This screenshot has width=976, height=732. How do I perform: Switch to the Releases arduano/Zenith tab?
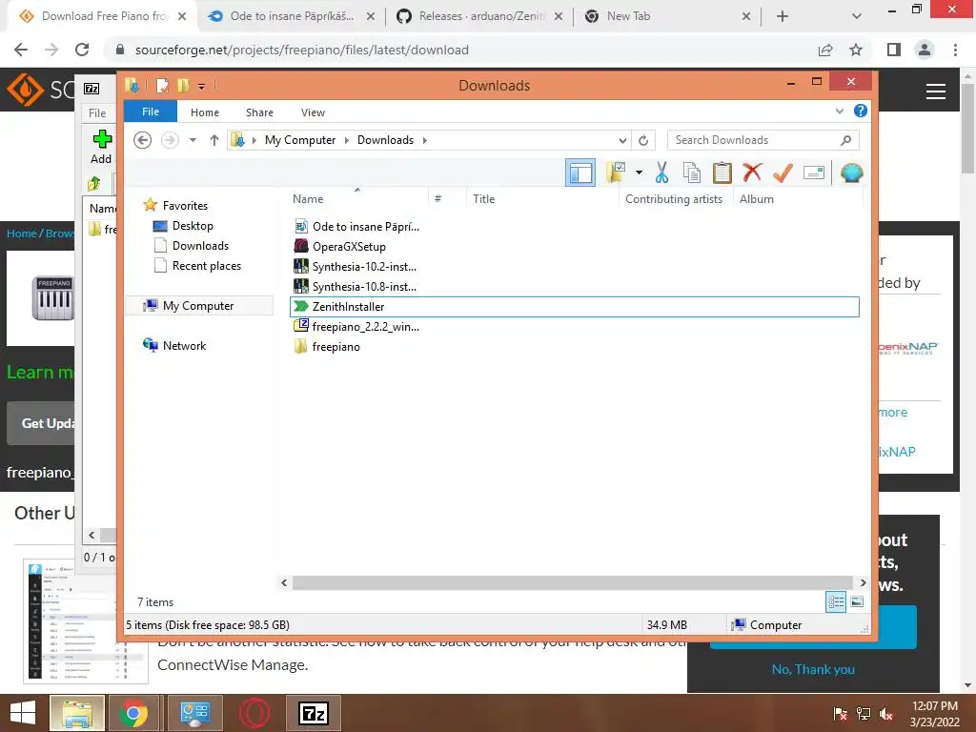coord(481,16)
